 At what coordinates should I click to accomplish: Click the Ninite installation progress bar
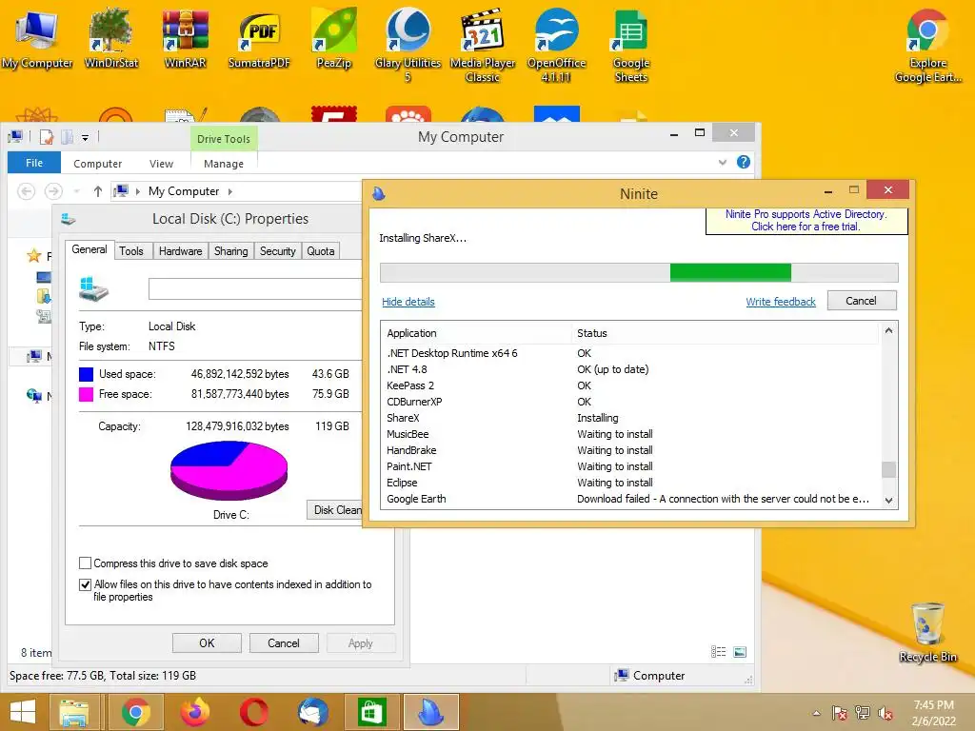(639, 272)
